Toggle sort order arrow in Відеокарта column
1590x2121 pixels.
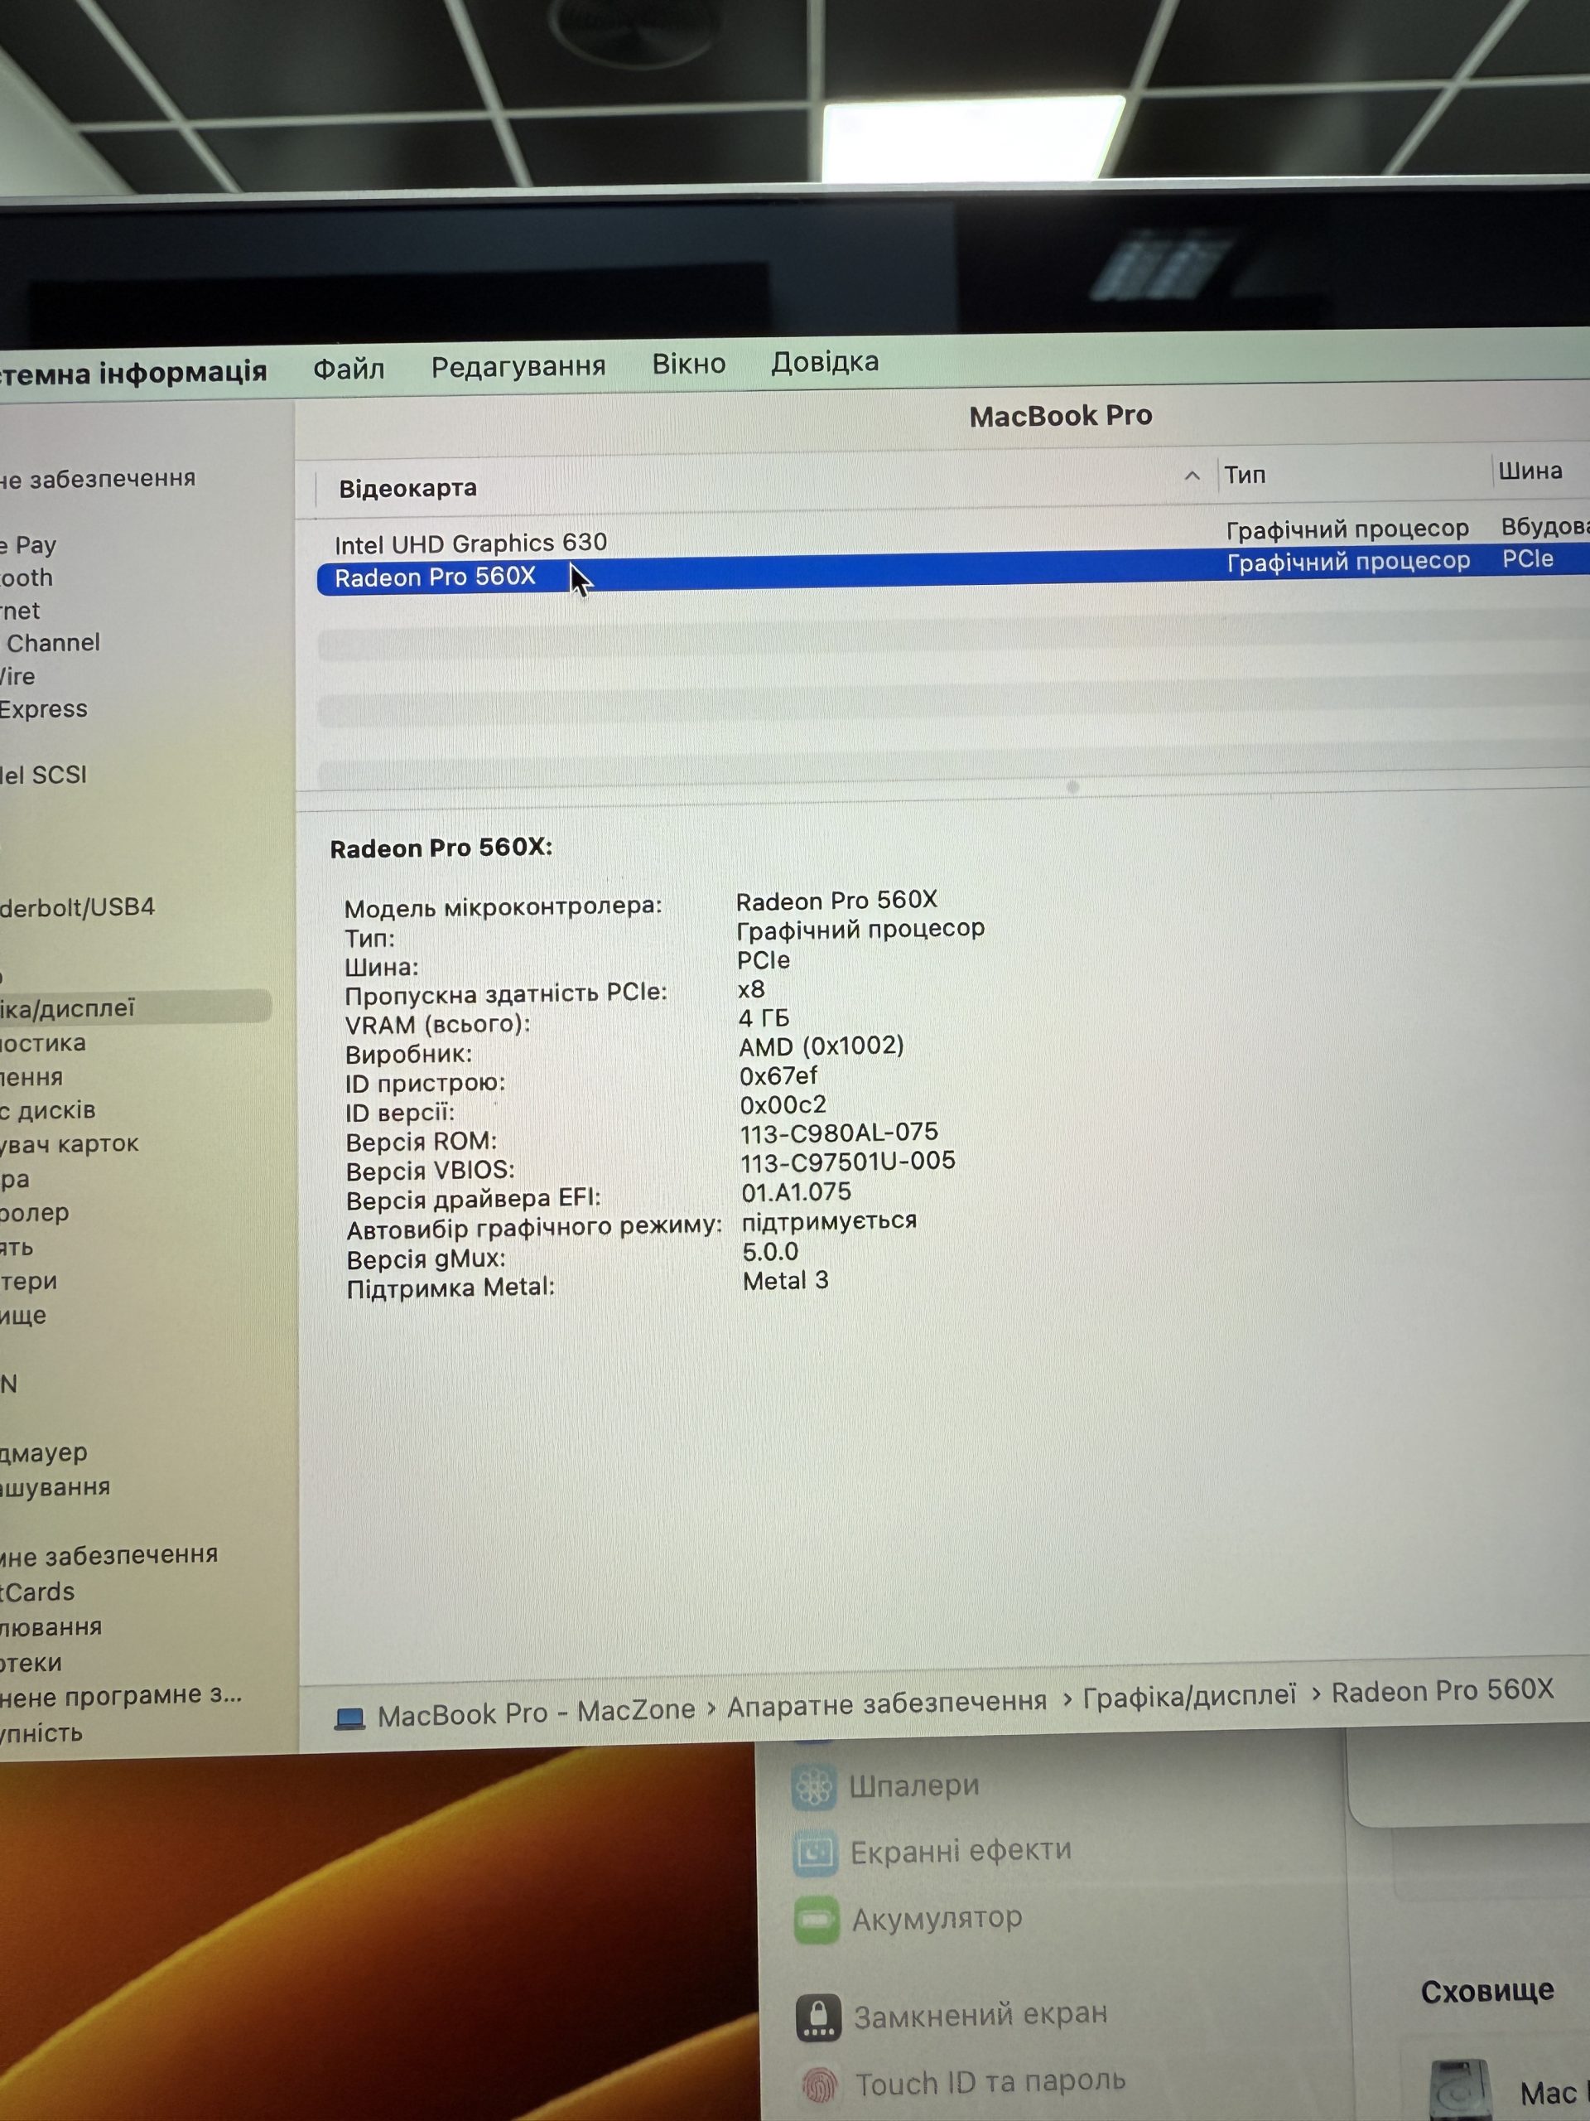pyautogui.click(x=1192, y=476)
